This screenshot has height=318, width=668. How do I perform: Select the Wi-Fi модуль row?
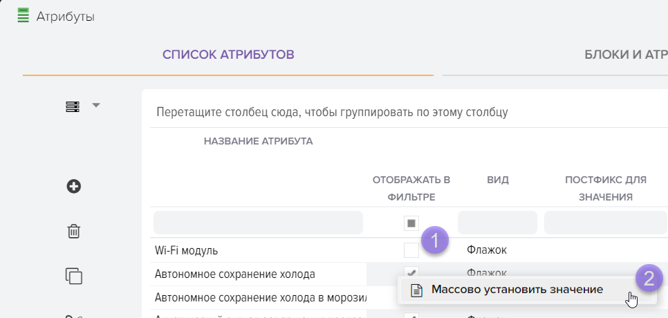pos(258,250)
